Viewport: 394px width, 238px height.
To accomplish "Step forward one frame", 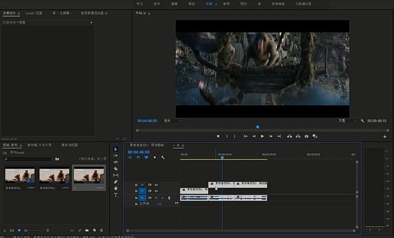I will click(271, 136).
